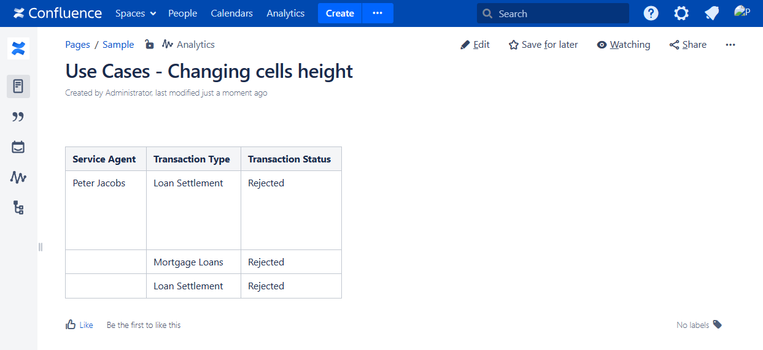Click the Pages icon in sidebar
Screen dimensions: 763x350
[x=18, y=86]
